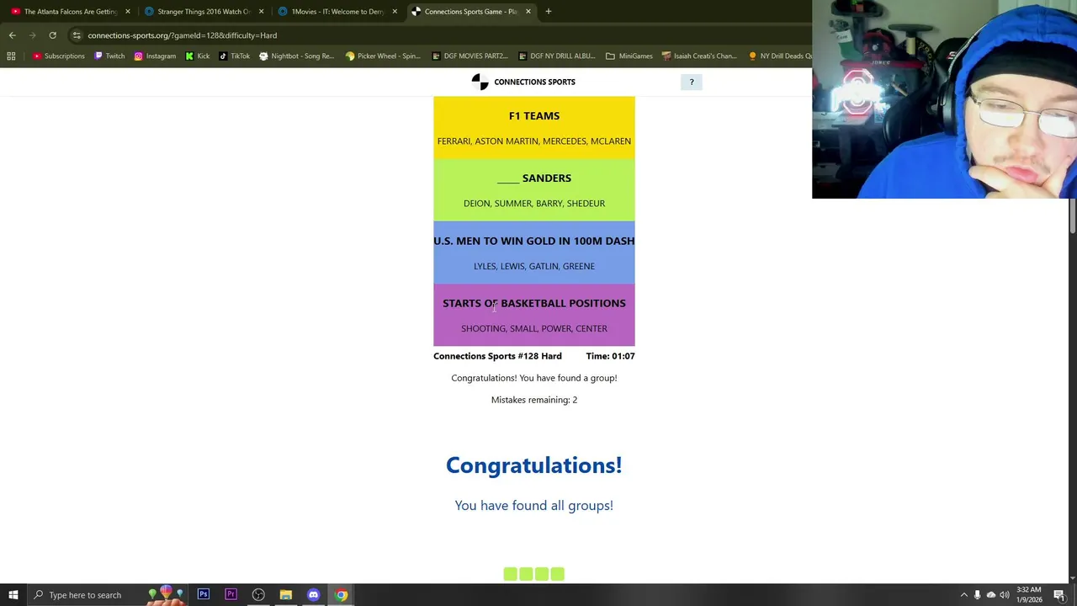Open Chrome from the taskbar
This screenshot has height=606, width=1077.
click(x=341, y=595)
